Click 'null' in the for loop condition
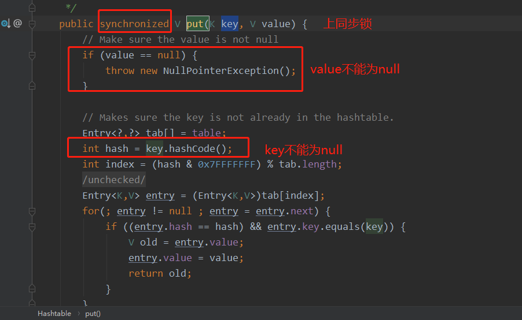The height and width of the screenshot is (320, 522). tap(180, 211)
